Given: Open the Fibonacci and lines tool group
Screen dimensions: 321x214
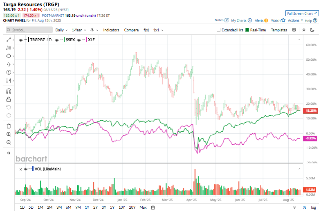Looking at the screenshot, I should pos(9,48).
